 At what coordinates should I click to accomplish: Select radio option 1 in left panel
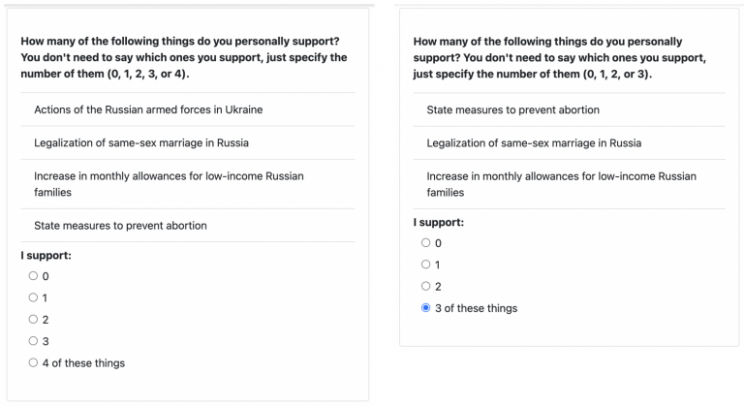pyautogui.click(x=33, y=297)
